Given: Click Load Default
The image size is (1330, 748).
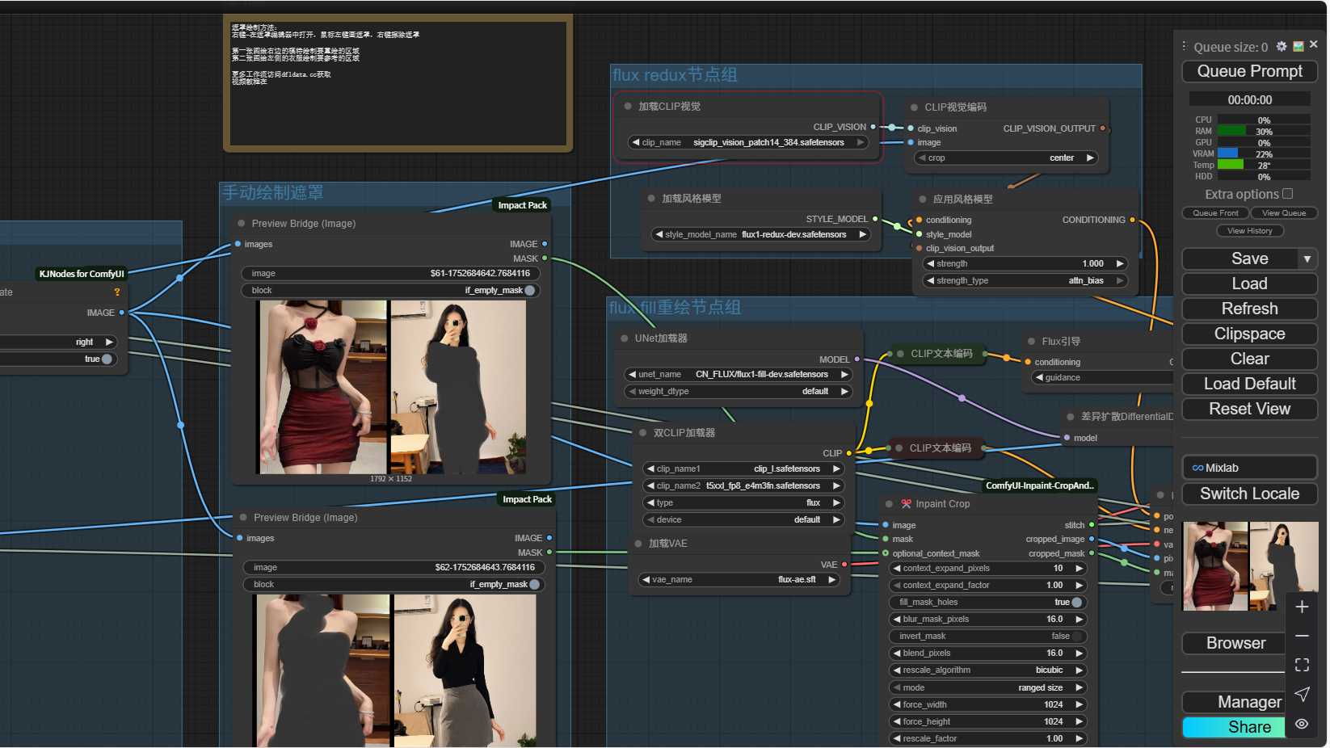Looking at the screenshot, I should [1249, 384].
